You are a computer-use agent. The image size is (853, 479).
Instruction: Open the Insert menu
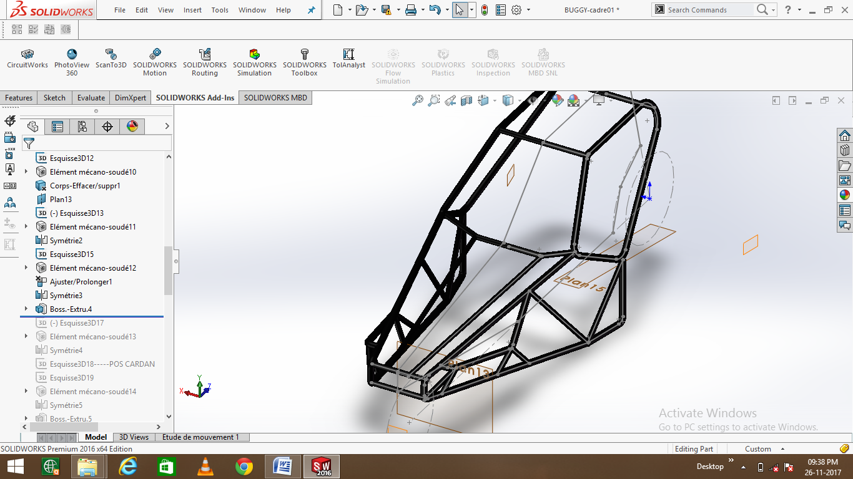pyautogui.click(x=192, y=10)
